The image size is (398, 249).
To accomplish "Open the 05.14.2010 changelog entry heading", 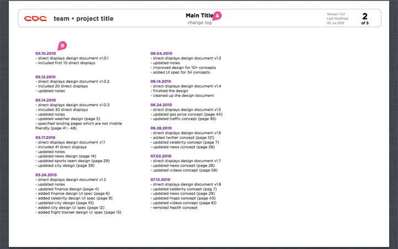I will (45, 100).
